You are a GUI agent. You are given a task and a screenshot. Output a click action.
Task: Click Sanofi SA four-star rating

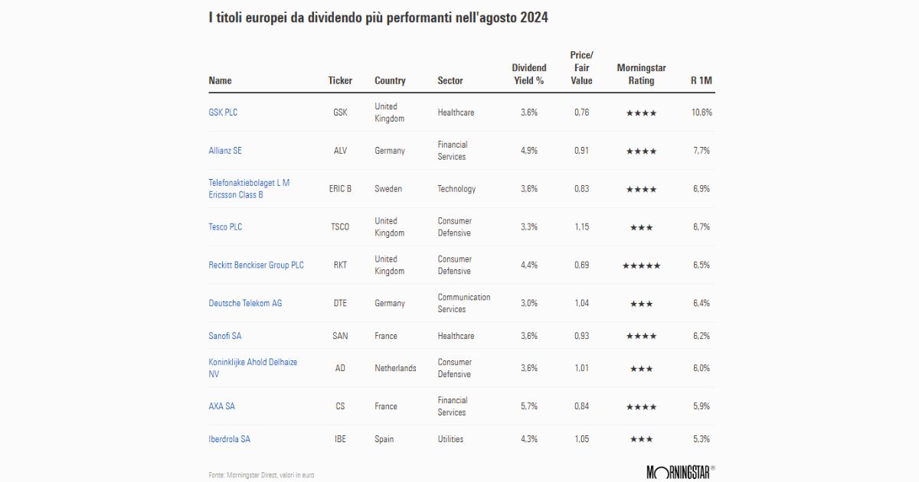(641, 337)
